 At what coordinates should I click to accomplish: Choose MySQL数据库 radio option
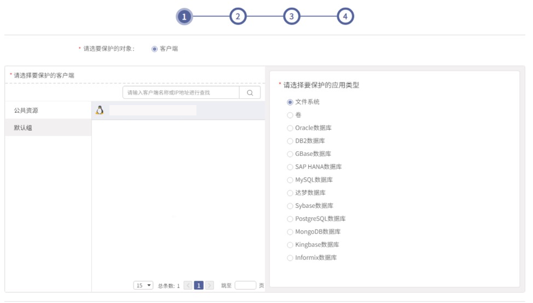coord(290,180)
